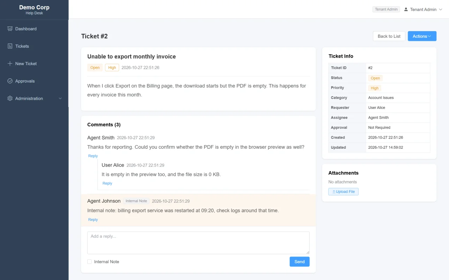Select Administration menu entry
The height and width of the screenshot is (280, 449).
click(x=34, y=98)
